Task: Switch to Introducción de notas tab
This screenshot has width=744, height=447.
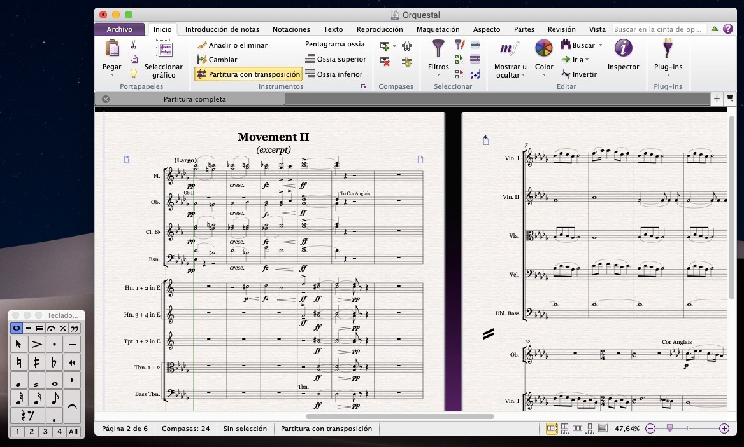Action: coord(222,29)
